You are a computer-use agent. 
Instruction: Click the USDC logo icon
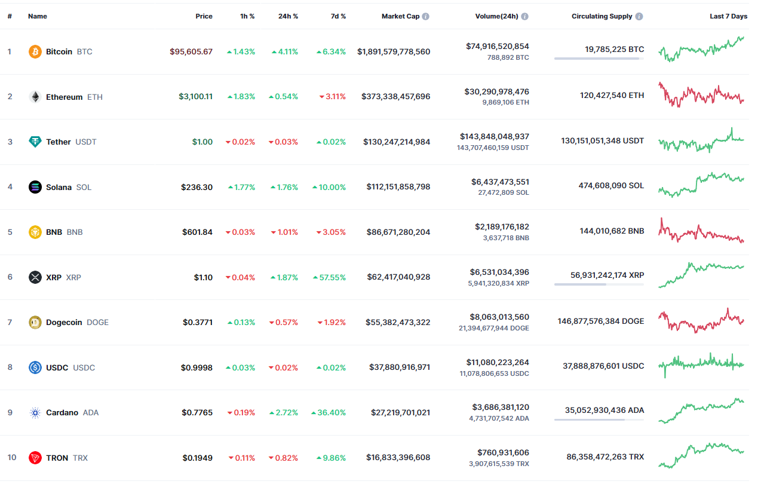(x=35, y=367)
